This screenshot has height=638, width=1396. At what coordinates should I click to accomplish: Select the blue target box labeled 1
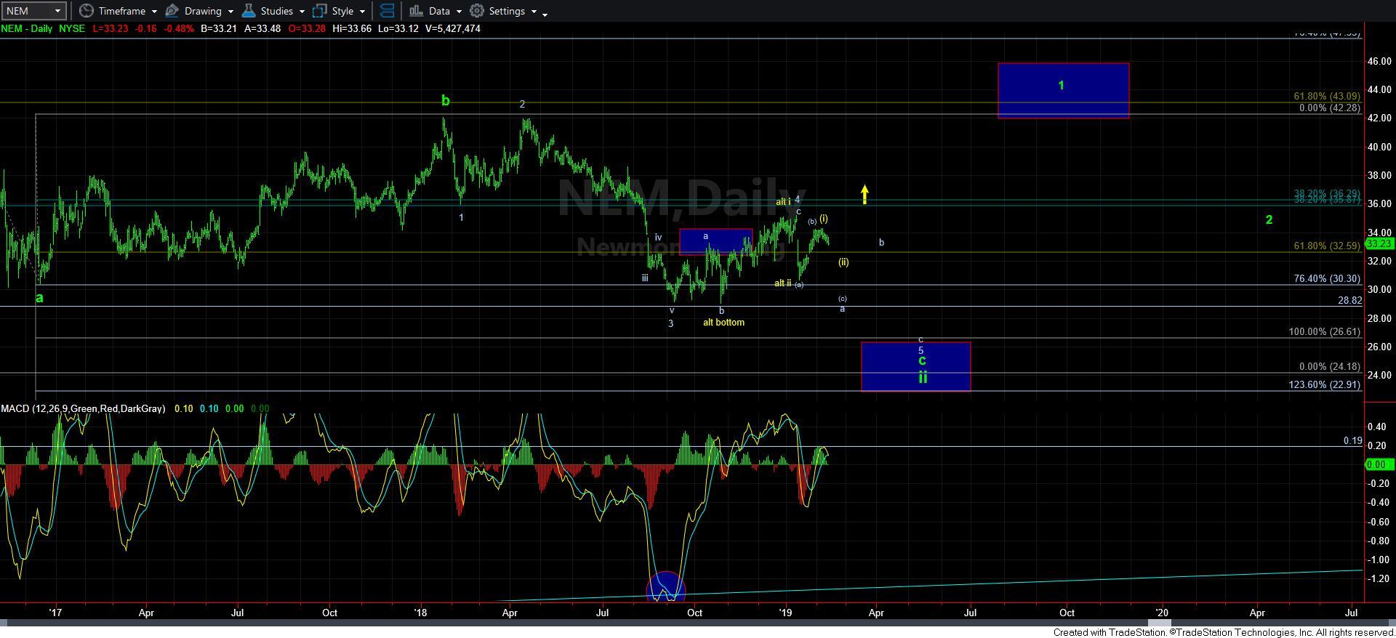click(x=1063, y=91)
